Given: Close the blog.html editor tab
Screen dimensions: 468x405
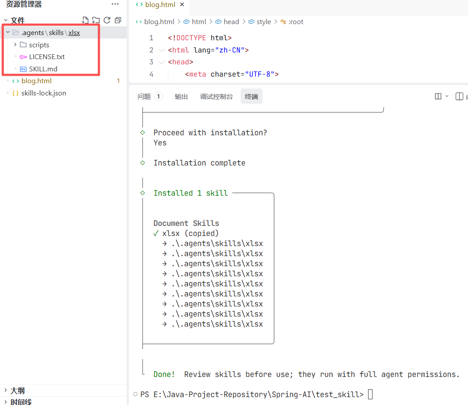Looking at the screenshot, I should point(182,4).
